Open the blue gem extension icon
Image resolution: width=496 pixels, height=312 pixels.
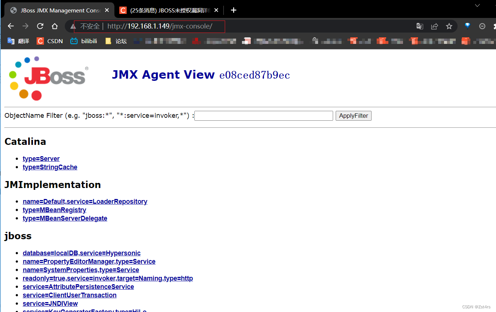pyautogui.click(x=467, y=26)
